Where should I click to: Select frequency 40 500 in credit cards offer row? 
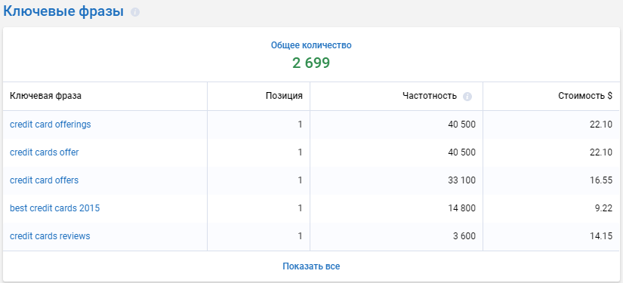tap(461, 152)
